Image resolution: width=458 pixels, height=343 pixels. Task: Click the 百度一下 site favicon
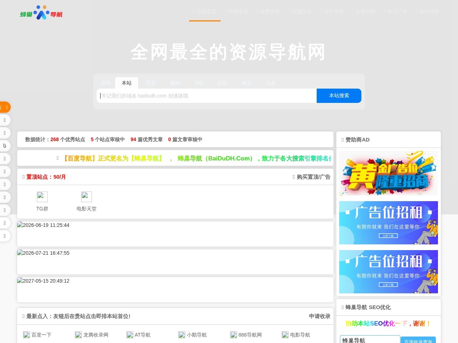(26, 335)
